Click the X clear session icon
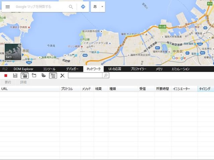214x160 pixels. pyautogui.click(x=62, y=76)
